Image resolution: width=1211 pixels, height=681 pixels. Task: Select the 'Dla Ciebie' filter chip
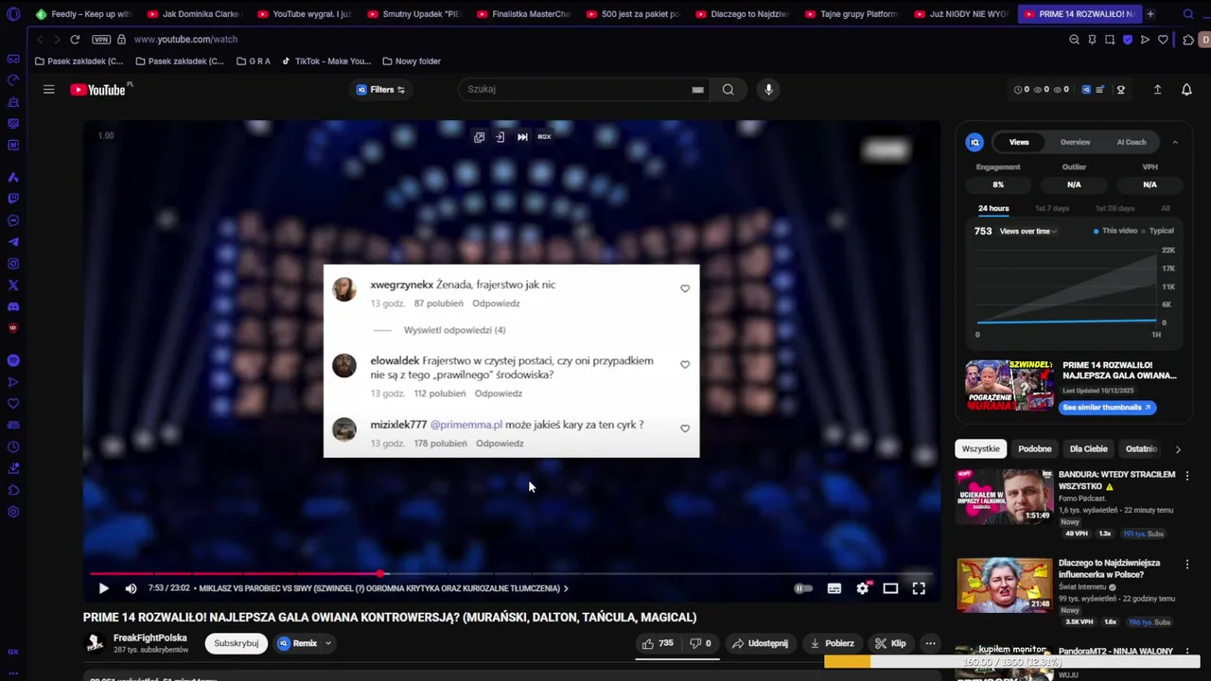[1088, 449]
